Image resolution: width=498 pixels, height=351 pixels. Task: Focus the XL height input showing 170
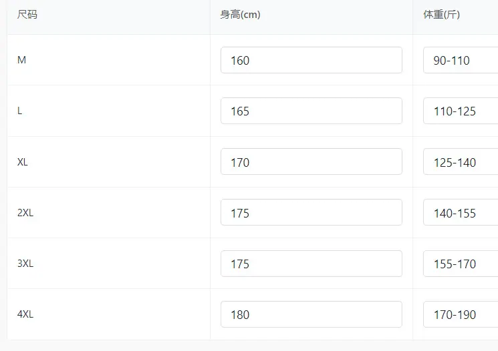click(312, 161)
